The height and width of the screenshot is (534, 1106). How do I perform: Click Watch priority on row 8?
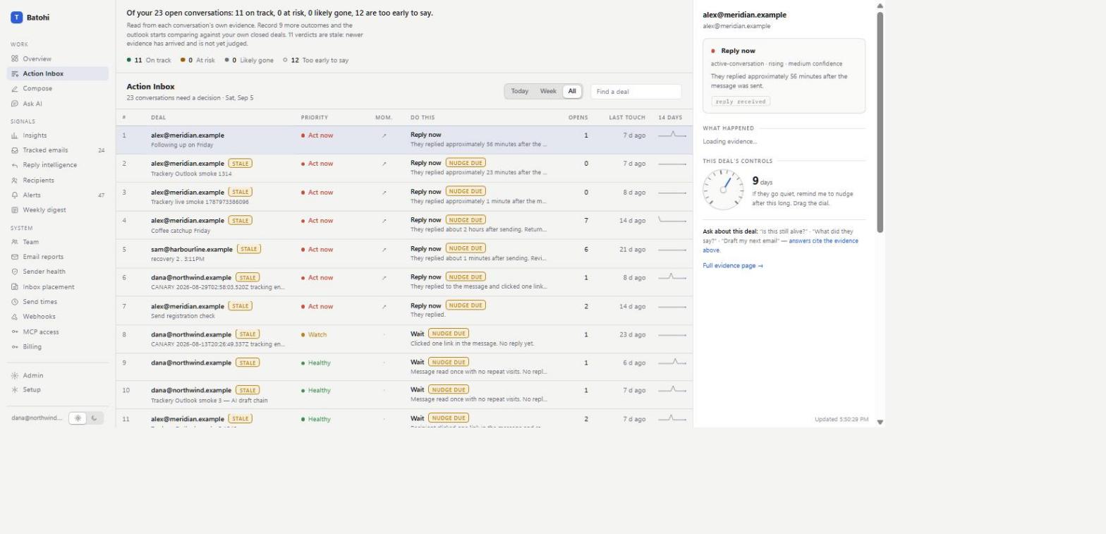tap(314, 335)
